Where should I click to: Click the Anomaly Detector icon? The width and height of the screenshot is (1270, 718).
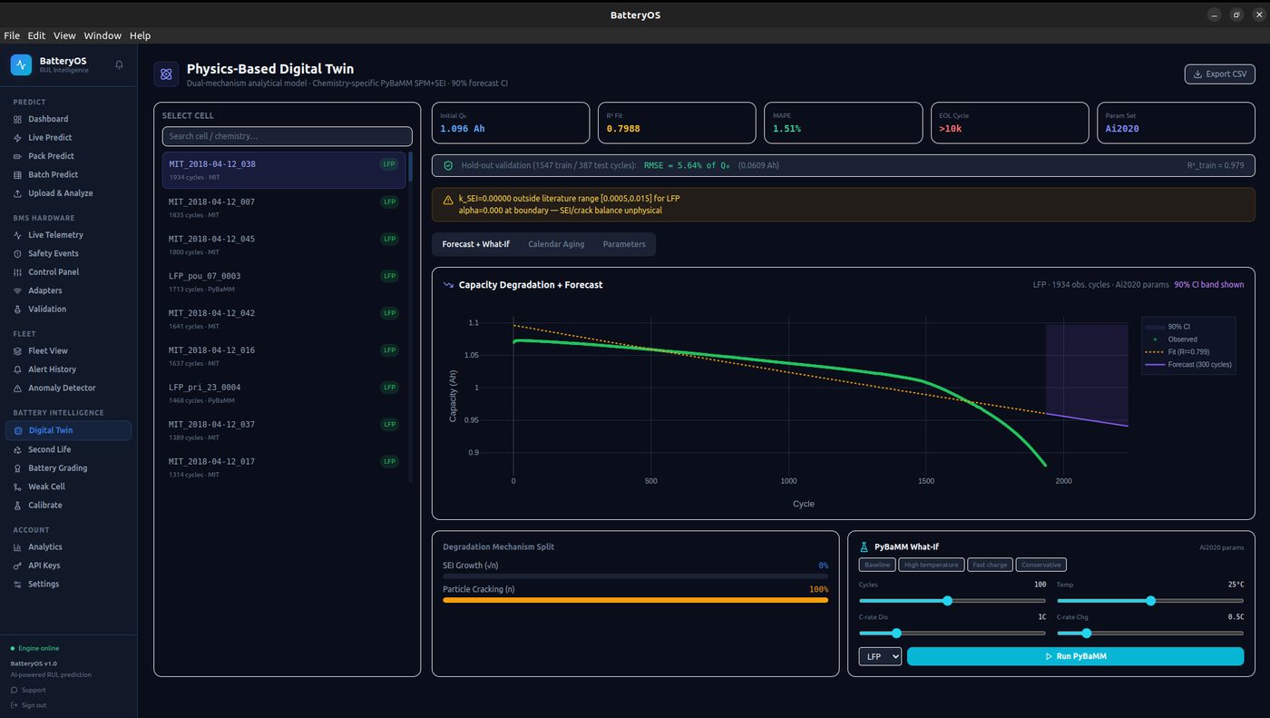tap(18, 388)
